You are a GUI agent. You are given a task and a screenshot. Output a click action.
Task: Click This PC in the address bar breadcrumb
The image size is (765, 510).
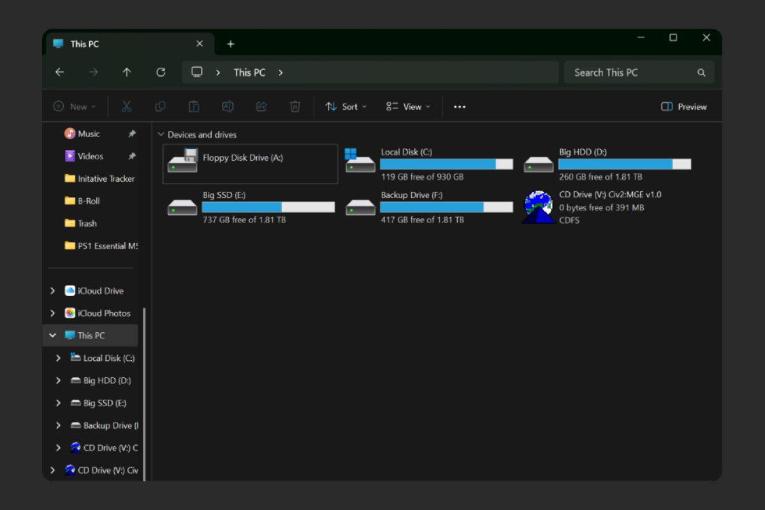tap(249, 72)
